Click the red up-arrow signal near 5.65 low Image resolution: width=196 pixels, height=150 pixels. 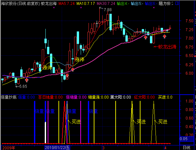[x=27, y=80]
